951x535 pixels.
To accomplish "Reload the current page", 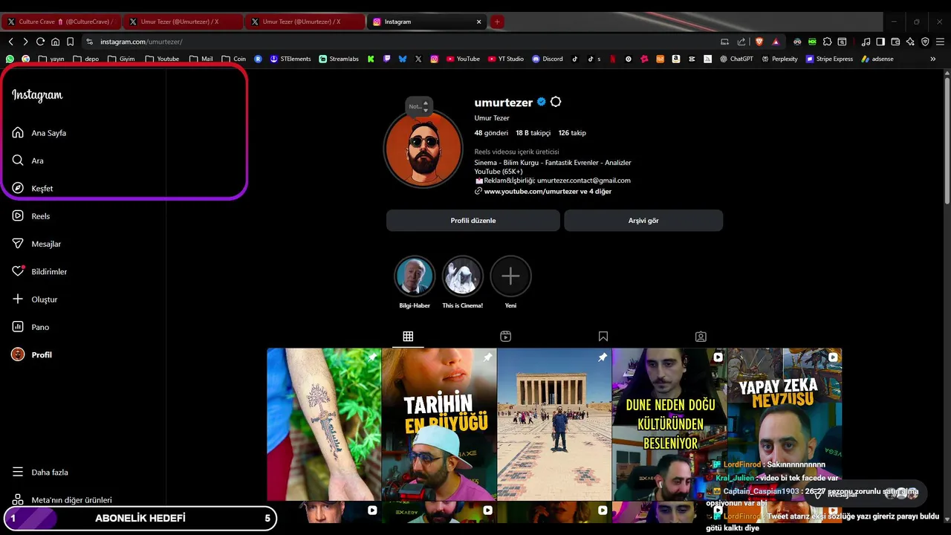I will pos(40,42).
